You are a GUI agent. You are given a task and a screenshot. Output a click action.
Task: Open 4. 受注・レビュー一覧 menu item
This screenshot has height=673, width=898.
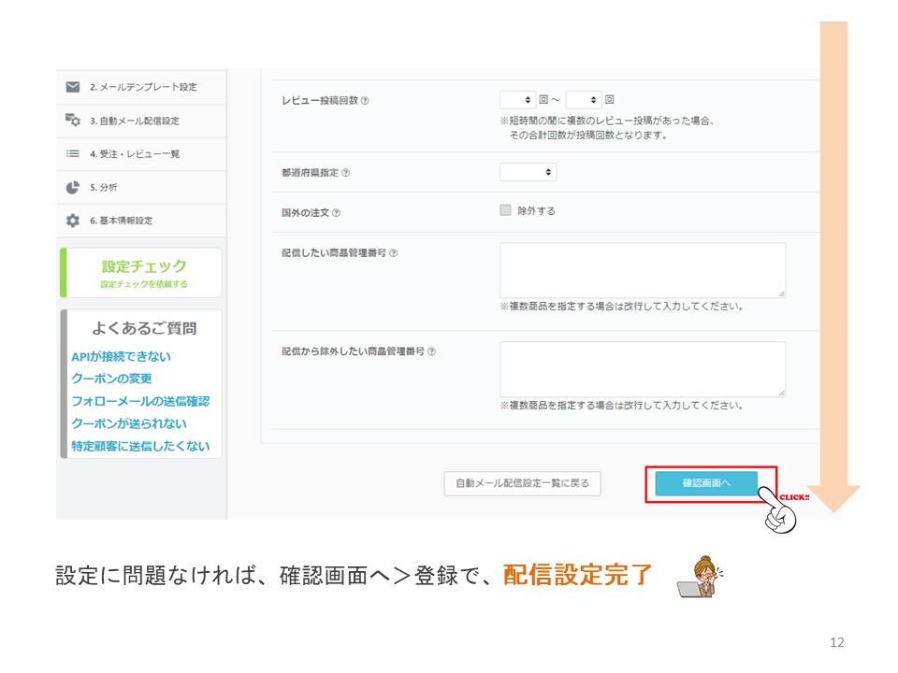click(x=135, y=153)
